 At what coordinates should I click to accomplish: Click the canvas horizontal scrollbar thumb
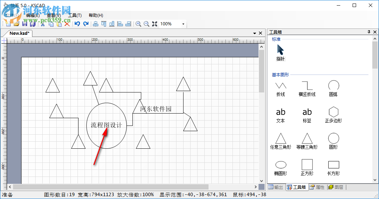point(111,187)
